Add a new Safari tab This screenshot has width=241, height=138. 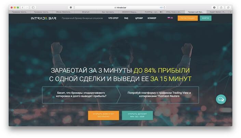[x=230, y=12]
